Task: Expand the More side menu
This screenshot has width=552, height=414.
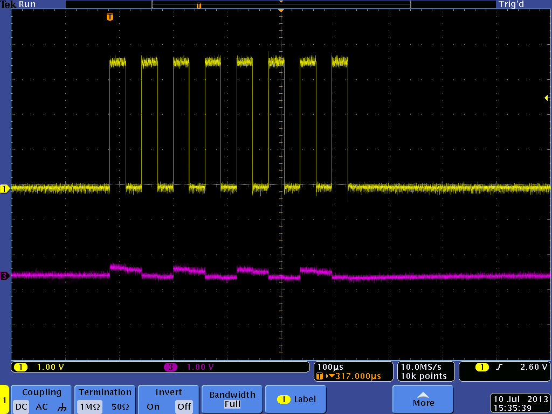Action: (423, 399)
